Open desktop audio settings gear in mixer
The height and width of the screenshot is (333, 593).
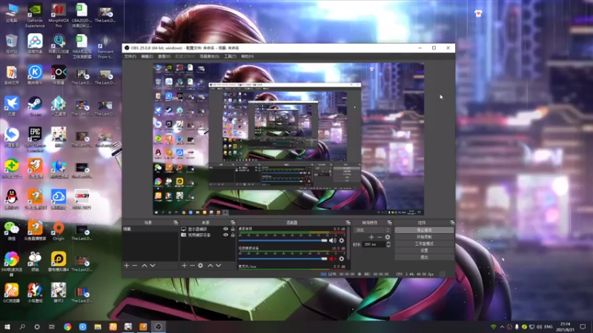tap(342, 240)
